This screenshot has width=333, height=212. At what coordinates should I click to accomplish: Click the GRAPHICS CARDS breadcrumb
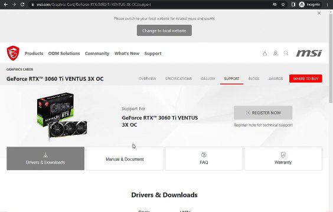click(x=19, y=69)
